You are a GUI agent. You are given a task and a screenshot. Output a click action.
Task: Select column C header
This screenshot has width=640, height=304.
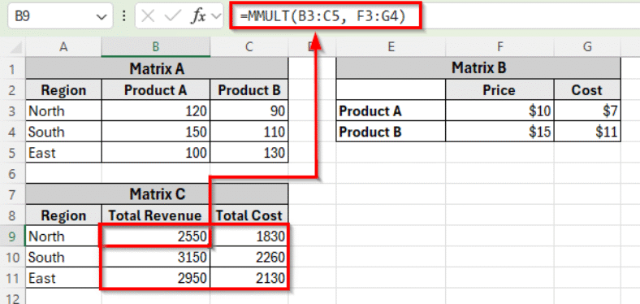pyautogui.click(x=249, y=47)
